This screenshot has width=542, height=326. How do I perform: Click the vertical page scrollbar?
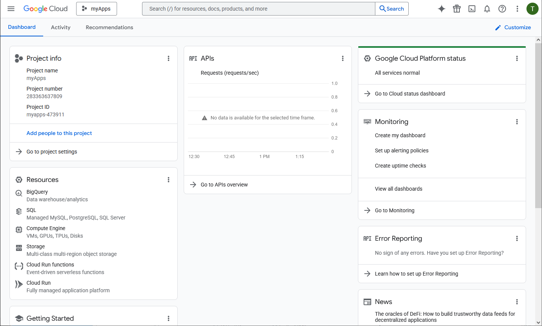pyautogui.click(x=538, y=125)
